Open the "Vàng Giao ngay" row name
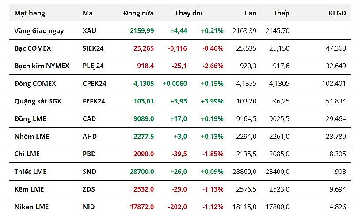Viewport: 358px width, 214px height. (39, 31)
